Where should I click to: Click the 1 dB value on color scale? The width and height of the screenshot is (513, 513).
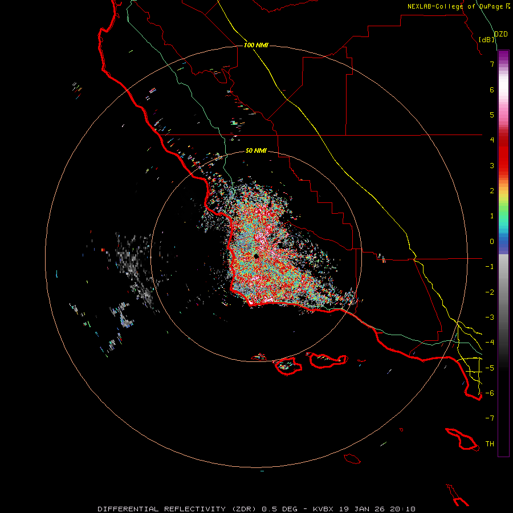492,216
